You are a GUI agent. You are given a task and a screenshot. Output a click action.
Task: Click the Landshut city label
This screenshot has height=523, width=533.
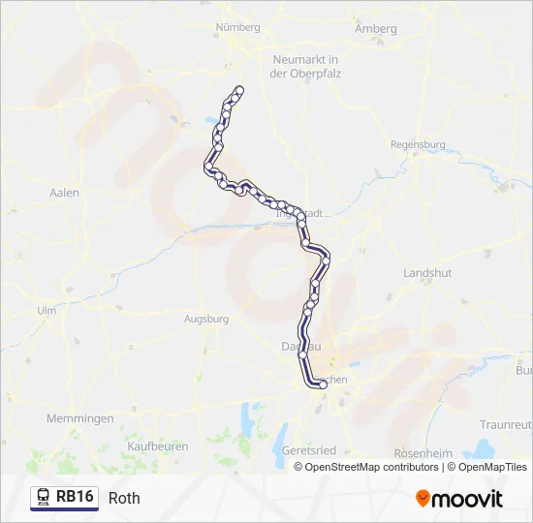[x=427, y=272]
